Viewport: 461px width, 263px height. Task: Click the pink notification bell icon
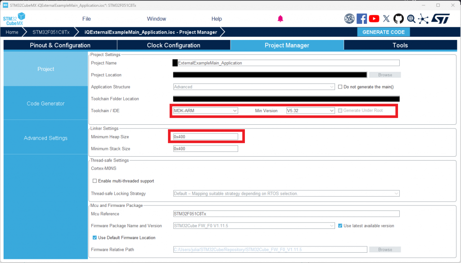point(280,18)
